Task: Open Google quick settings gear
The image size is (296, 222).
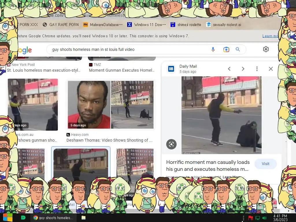Action: [266, 49]
